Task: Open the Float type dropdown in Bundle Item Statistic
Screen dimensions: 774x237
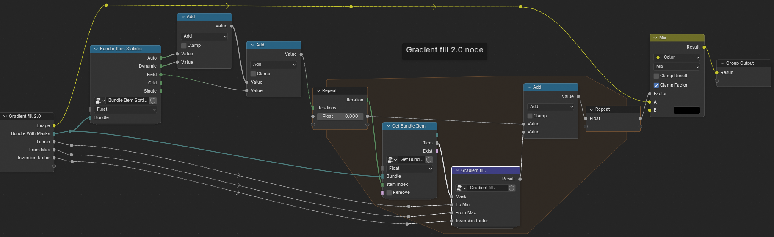Action: click(x=126, y=109)
